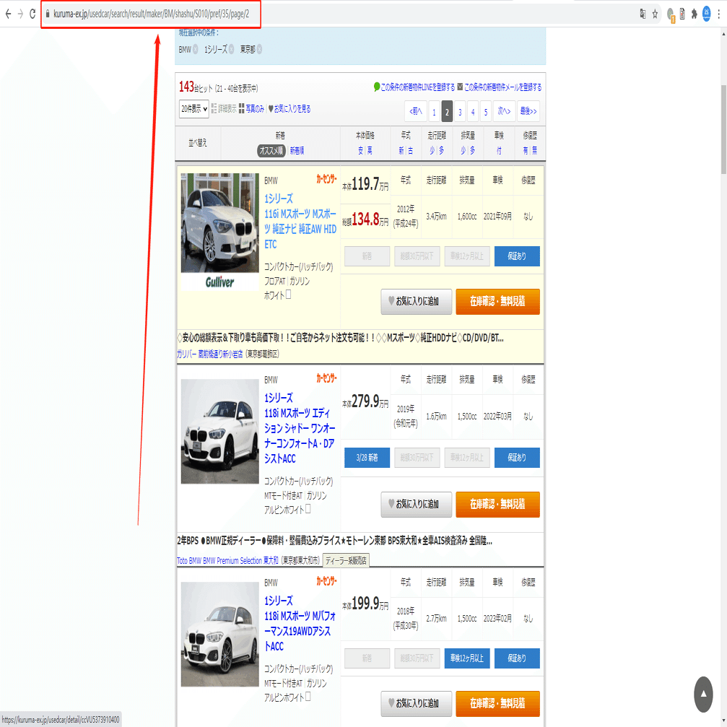The width and height of the screenshot is (727, 727).
Task: Remove the BMW filter tag
Action: 195,49
